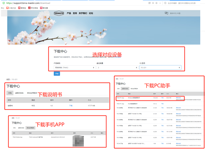
Task: Click the 说明书 name cell
Action: coord(10,106)
